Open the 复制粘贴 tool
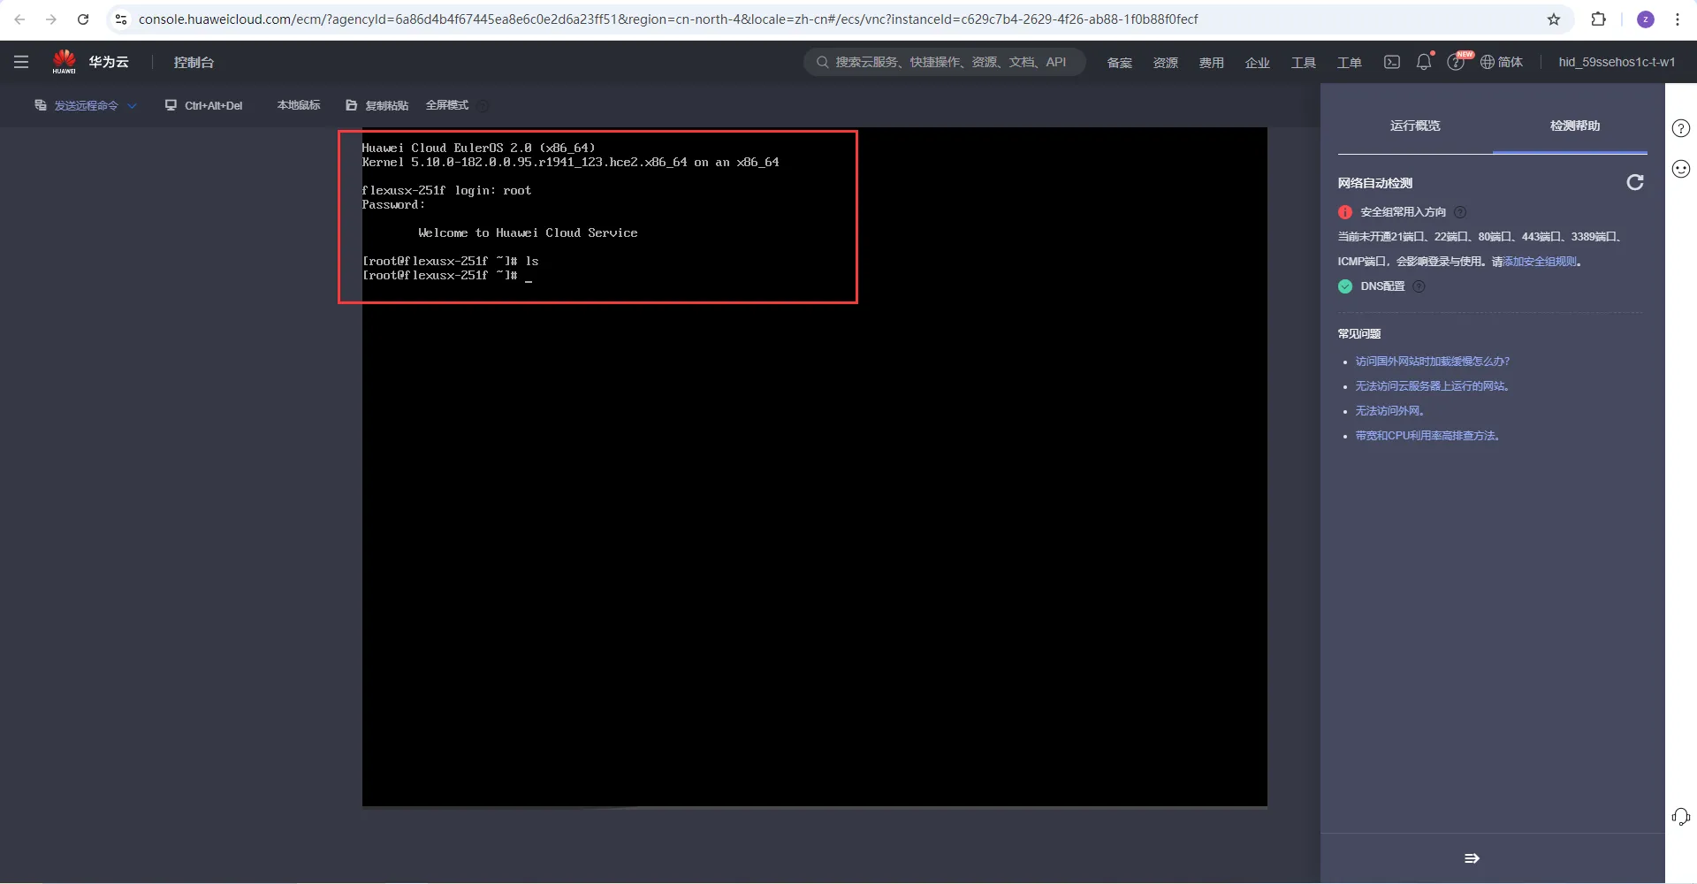 pos(377,105)
